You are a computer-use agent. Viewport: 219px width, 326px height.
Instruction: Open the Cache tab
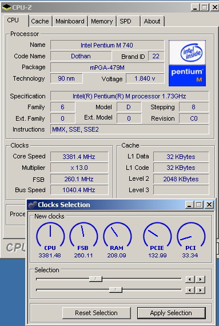point(40,21)
